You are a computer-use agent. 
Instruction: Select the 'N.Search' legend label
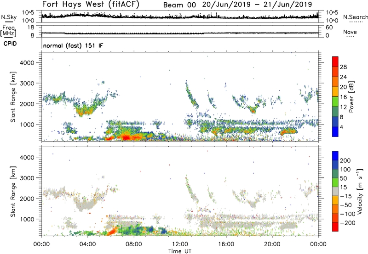(x=355, y=17)
